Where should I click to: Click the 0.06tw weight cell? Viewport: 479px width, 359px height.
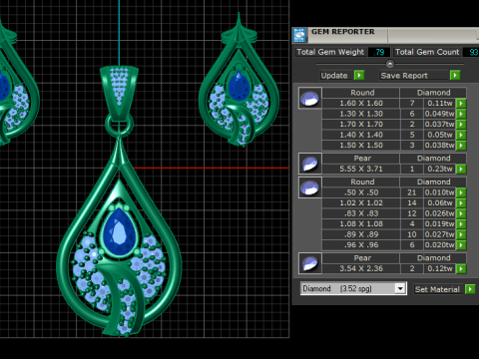tap(439, 203)
